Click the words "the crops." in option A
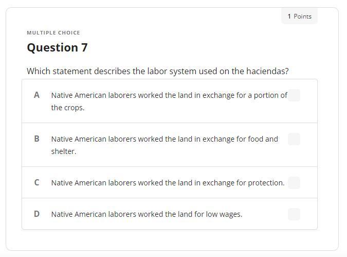The image size is (347, 257). [67, 108]
